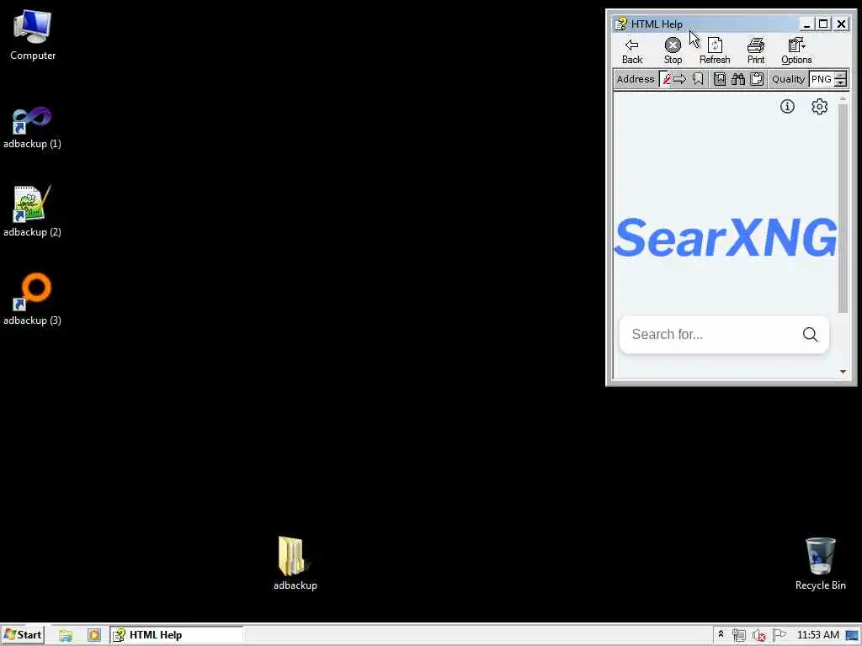Image resolution: width=862 pixels, height=646 pixels.
Task: Launch media player from the taskbar quick launch
Action: point(94,636)
